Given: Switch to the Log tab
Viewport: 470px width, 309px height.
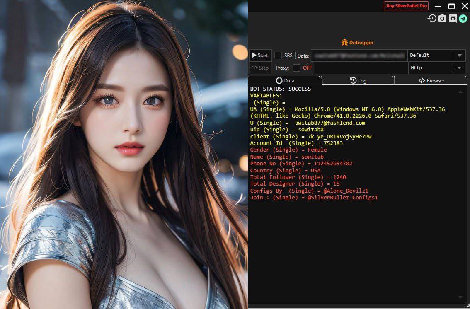Looking at the screenshot, I should click(x=358, y=80).
